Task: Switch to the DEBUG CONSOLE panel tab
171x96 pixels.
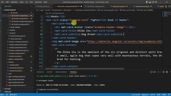Action: point(61,72)
